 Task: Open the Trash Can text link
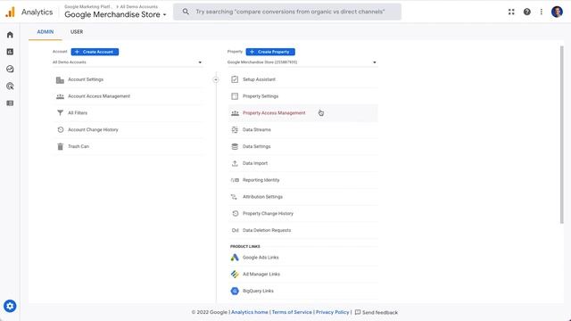tap(79, 146)
